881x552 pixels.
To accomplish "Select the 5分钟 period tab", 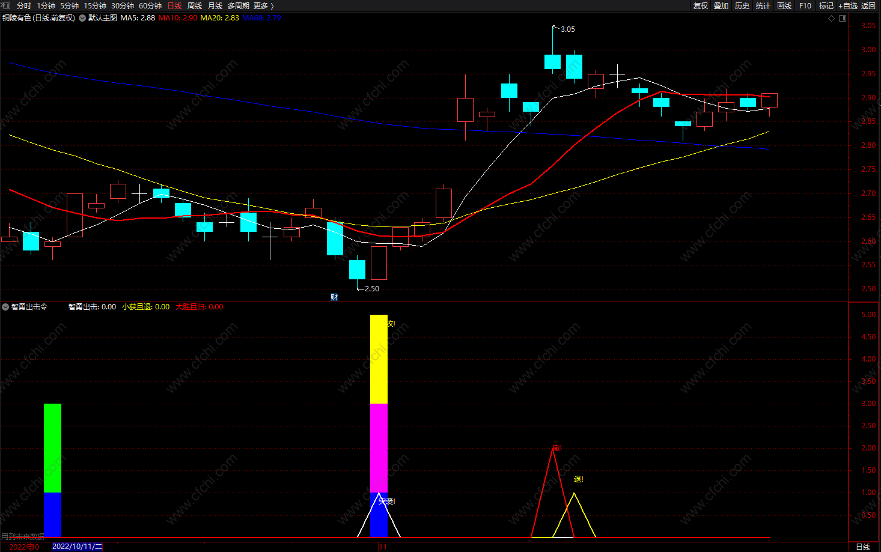I will pyautogui.click(x=69, y=5).
